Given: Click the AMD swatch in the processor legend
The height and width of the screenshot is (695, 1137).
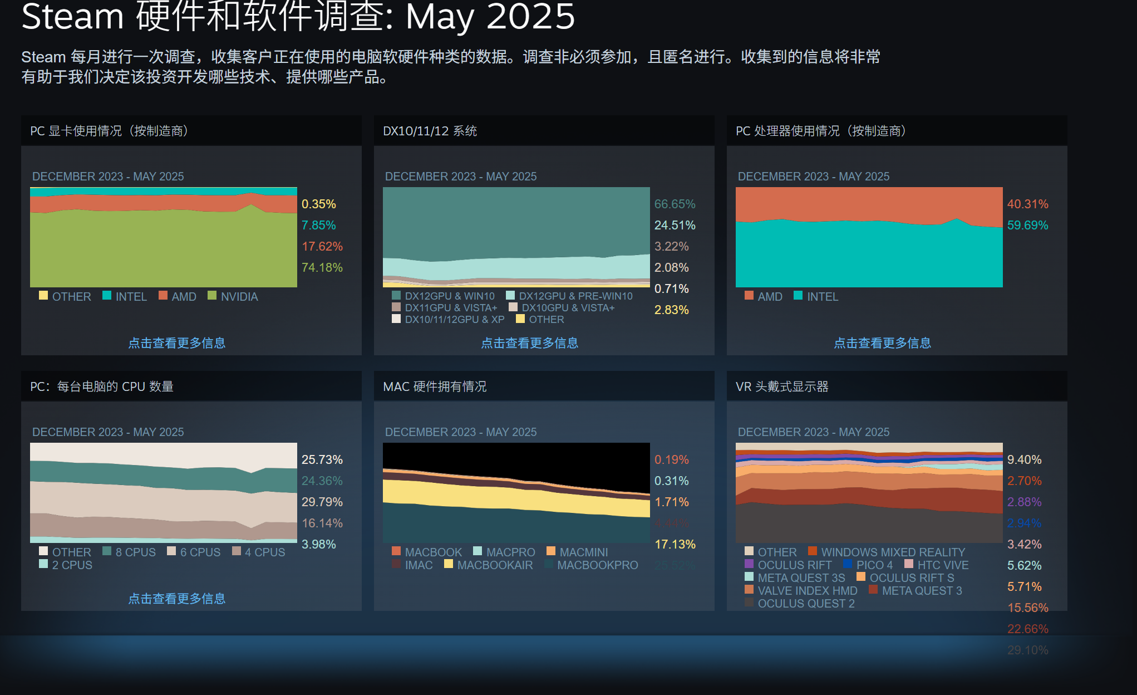Looking at the screenshot, I should [749, 295].
